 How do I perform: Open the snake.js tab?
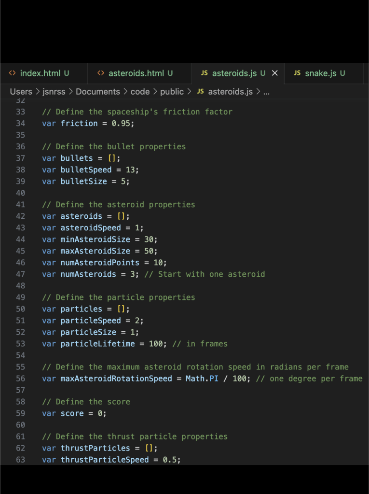[320, 73]
